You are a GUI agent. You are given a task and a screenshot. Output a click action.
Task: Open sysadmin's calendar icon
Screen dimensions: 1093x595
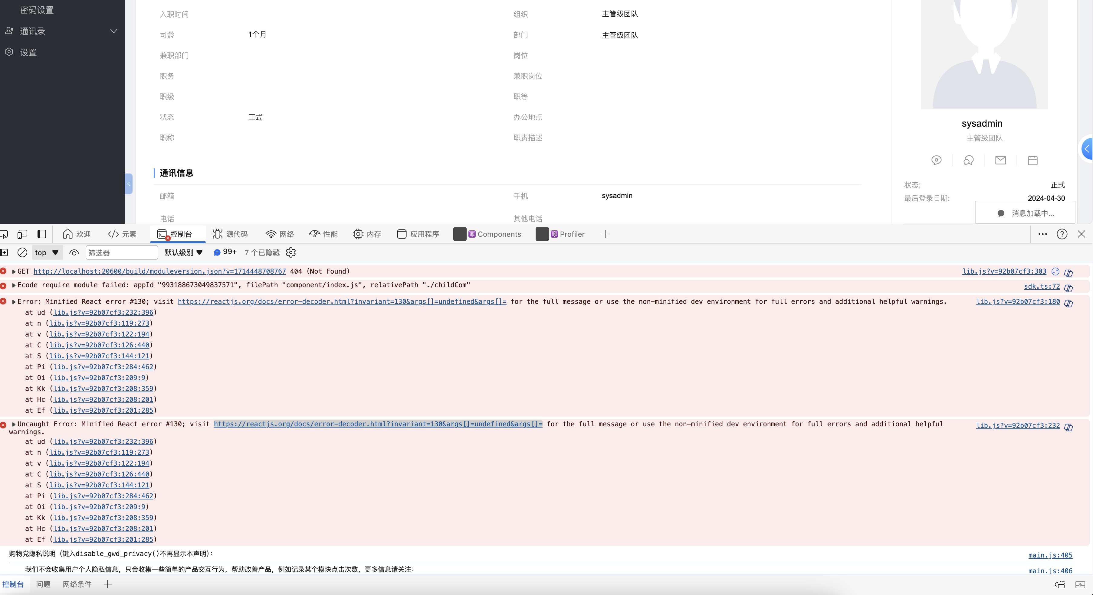(x=1033, y=160)
